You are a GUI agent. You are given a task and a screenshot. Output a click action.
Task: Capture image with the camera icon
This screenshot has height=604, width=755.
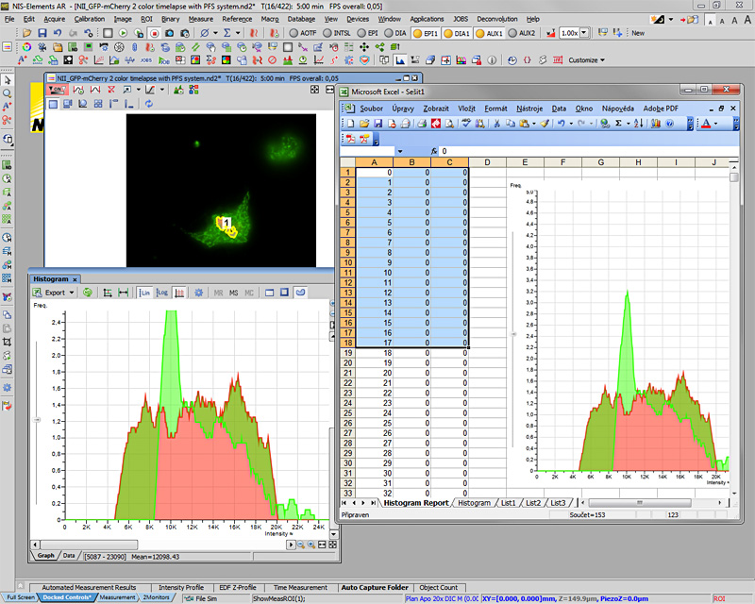(x=170, y=33)
